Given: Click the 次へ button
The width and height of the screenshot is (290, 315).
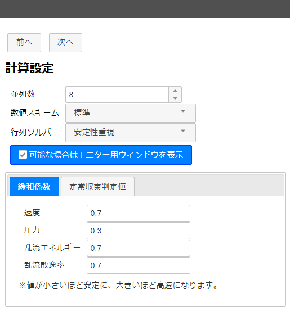Looking at the screenshot, I should pos(65,43).
